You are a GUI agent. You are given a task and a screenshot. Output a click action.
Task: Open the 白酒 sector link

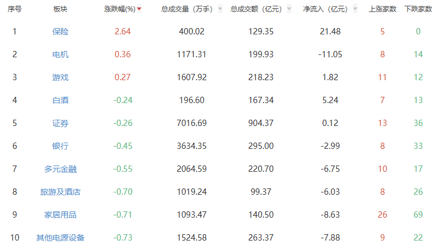pyautogui.click(x=60, y=100)
